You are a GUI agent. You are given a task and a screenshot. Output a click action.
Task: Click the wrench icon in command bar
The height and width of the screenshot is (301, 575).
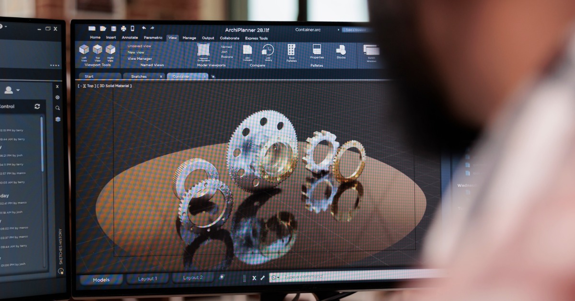(263, 278)
